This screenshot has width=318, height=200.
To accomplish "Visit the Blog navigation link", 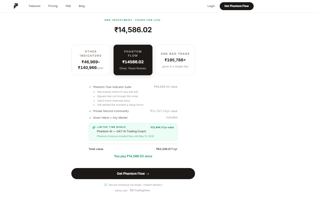I will 82,6.
